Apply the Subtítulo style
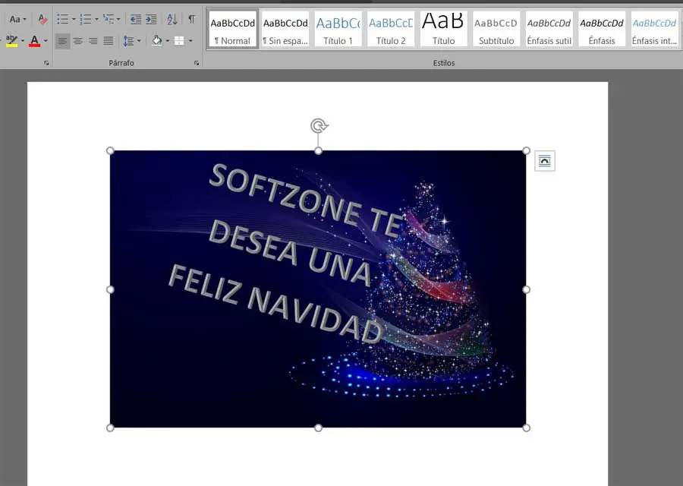This screenshot has height=486, width=683. pos(496,29)
